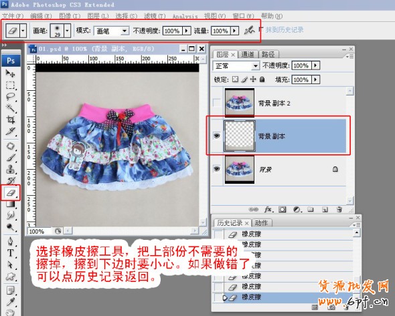Click the airbrush icon in options bar
Image resolution: width=395 pixels, height=316 pixels.
pos(249,31)
